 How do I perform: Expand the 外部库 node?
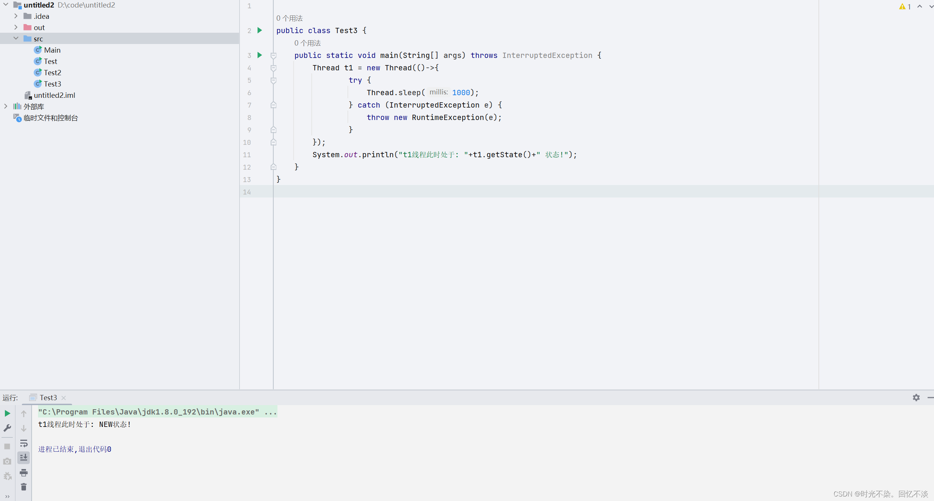(6, 106)
